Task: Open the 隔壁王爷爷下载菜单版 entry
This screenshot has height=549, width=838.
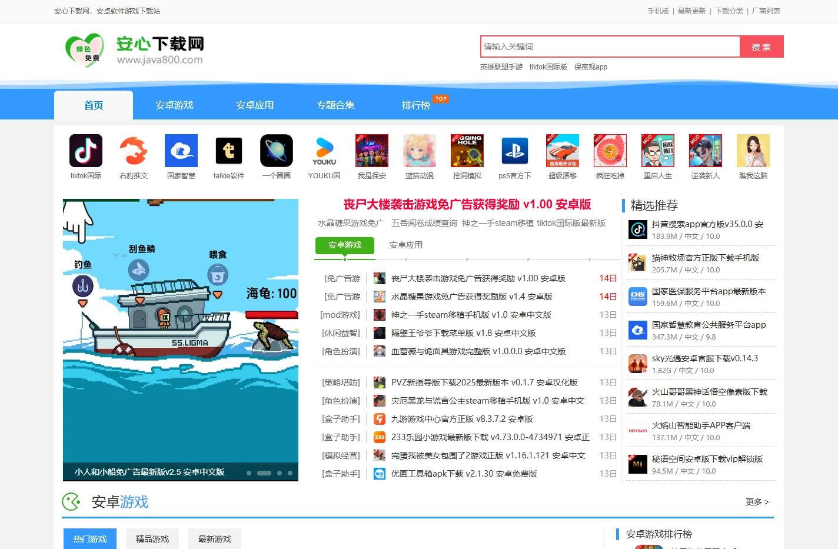Action: pyautogui.click(x=464, y=333)
